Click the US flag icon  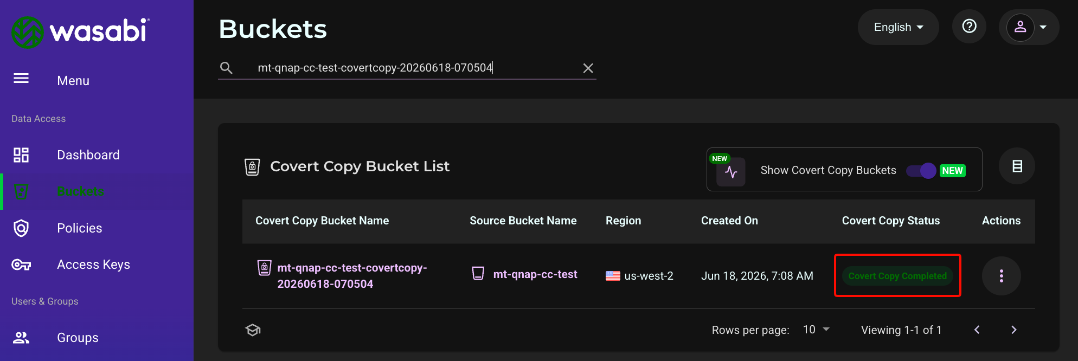tap(613, 276)
